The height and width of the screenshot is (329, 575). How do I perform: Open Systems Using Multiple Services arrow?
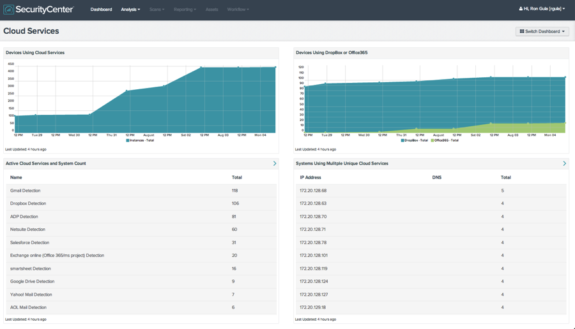(564, 164)
